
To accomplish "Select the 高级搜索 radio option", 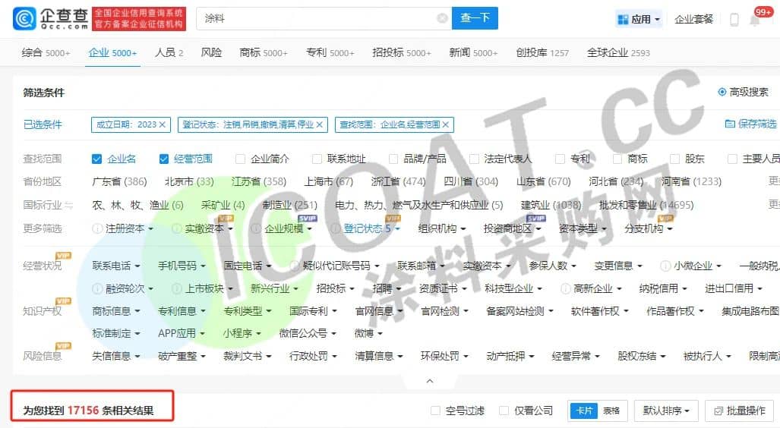I will click(722, 92).
